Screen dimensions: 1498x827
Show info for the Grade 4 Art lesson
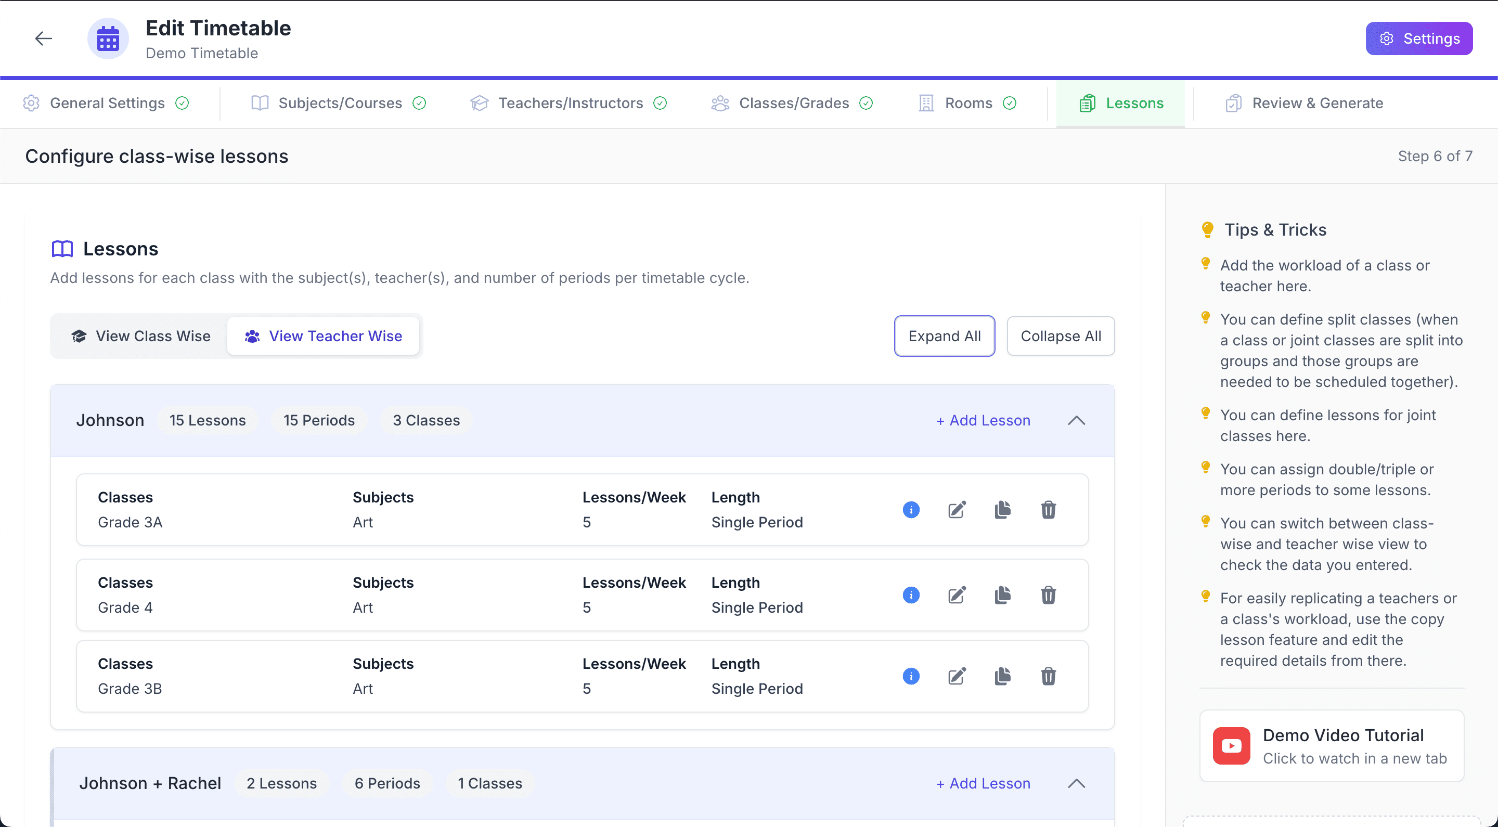(x=911, y=595)
